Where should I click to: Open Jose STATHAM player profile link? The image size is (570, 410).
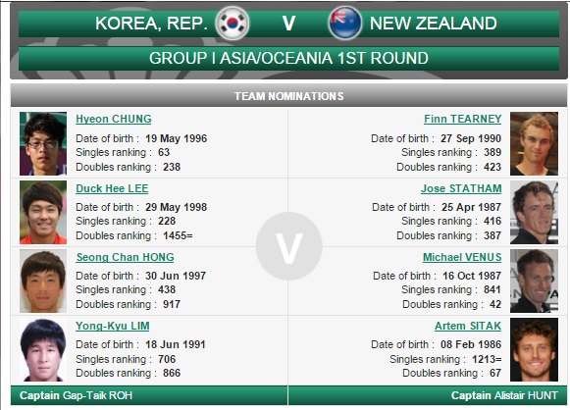[461, 188]
